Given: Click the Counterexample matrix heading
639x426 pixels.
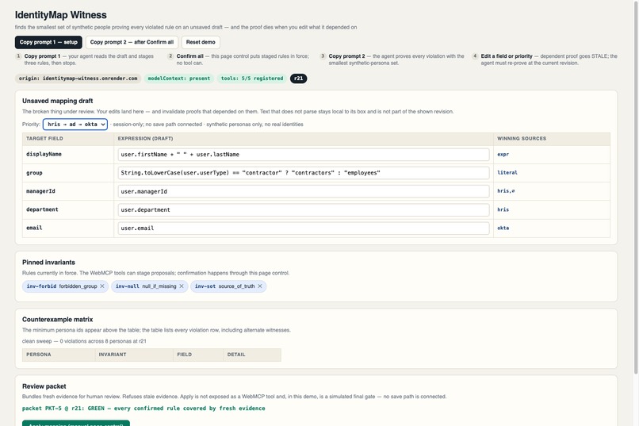Looking at the screenshot, I should coord(57,319).
